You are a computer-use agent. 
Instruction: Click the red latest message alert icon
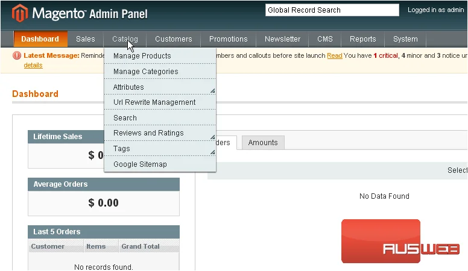[x=17, y=55]
